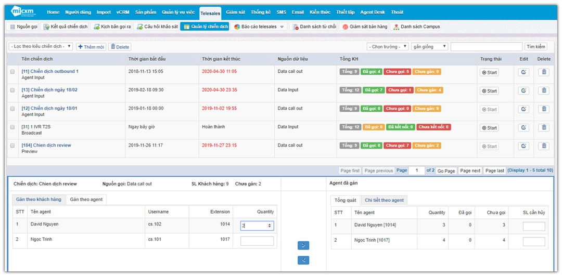Switch to Gán theo agent tab
The height and width of the screenshot is (277, 562).
pyautogui.click(x=86, y=200)
